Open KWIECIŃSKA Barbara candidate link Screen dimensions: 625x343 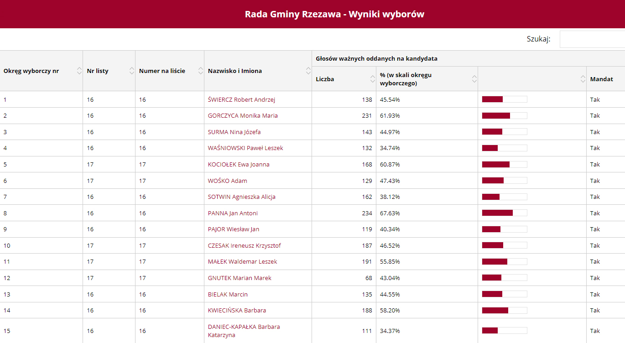[x=237, y=310]
